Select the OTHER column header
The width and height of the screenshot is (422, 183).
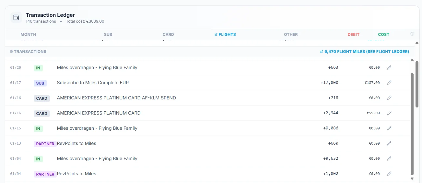(291, 35)
